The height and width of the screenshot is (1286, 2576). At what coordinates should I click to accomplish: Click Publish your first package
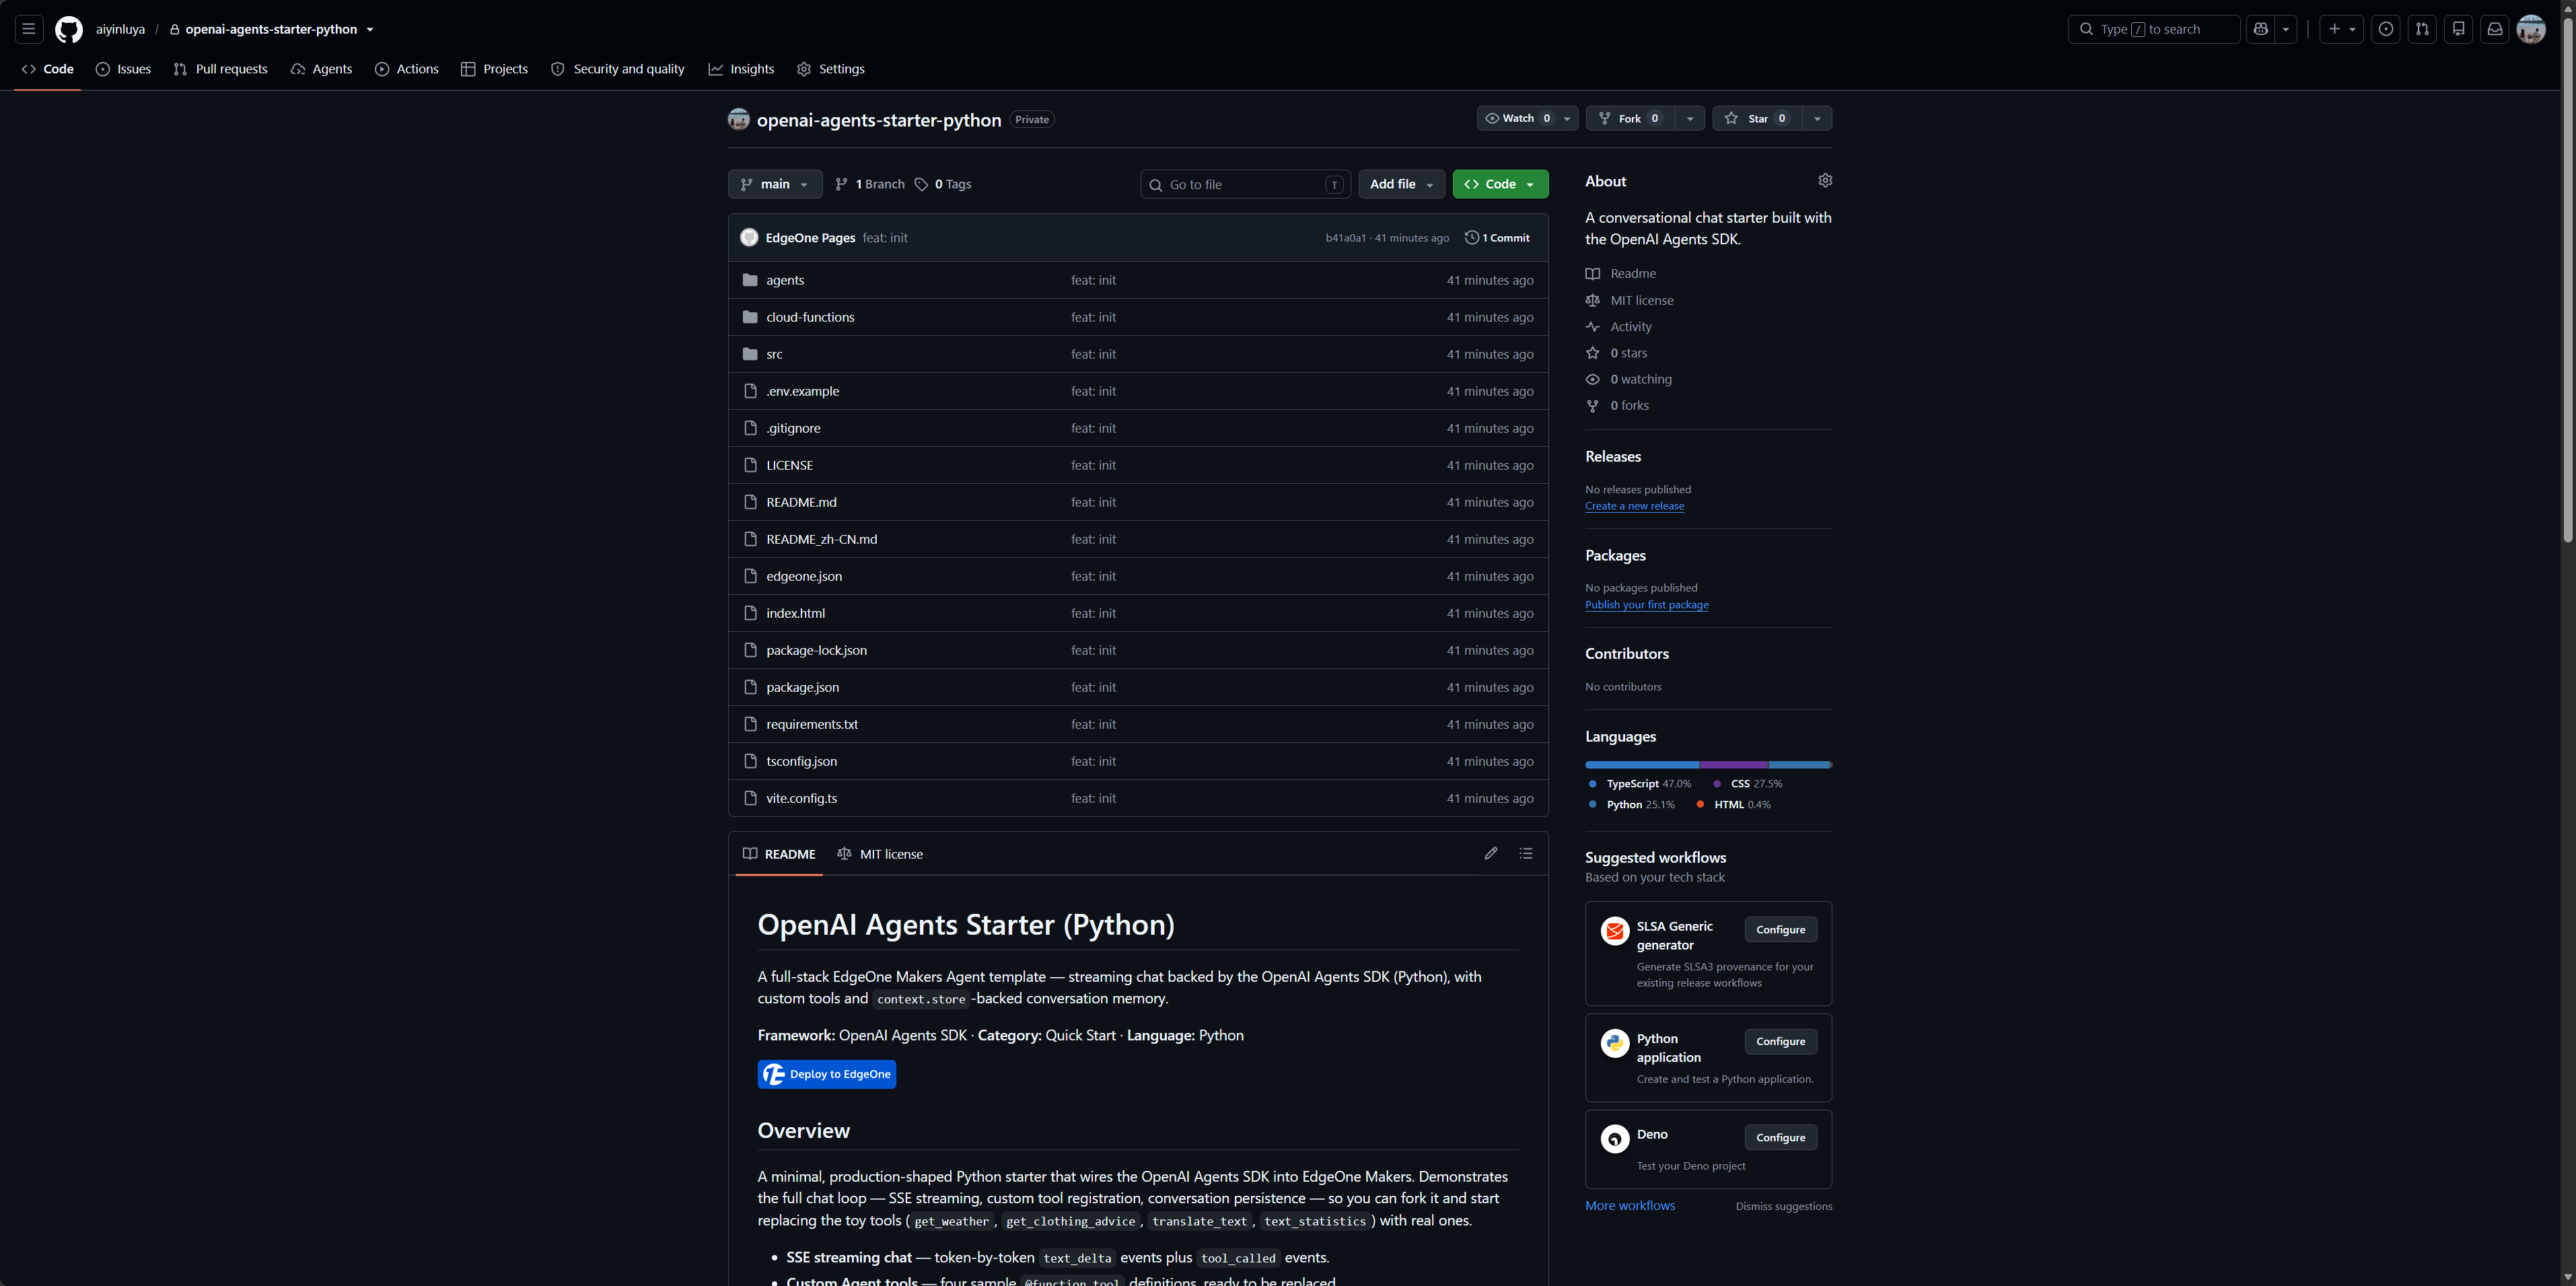pos(1646,605)
